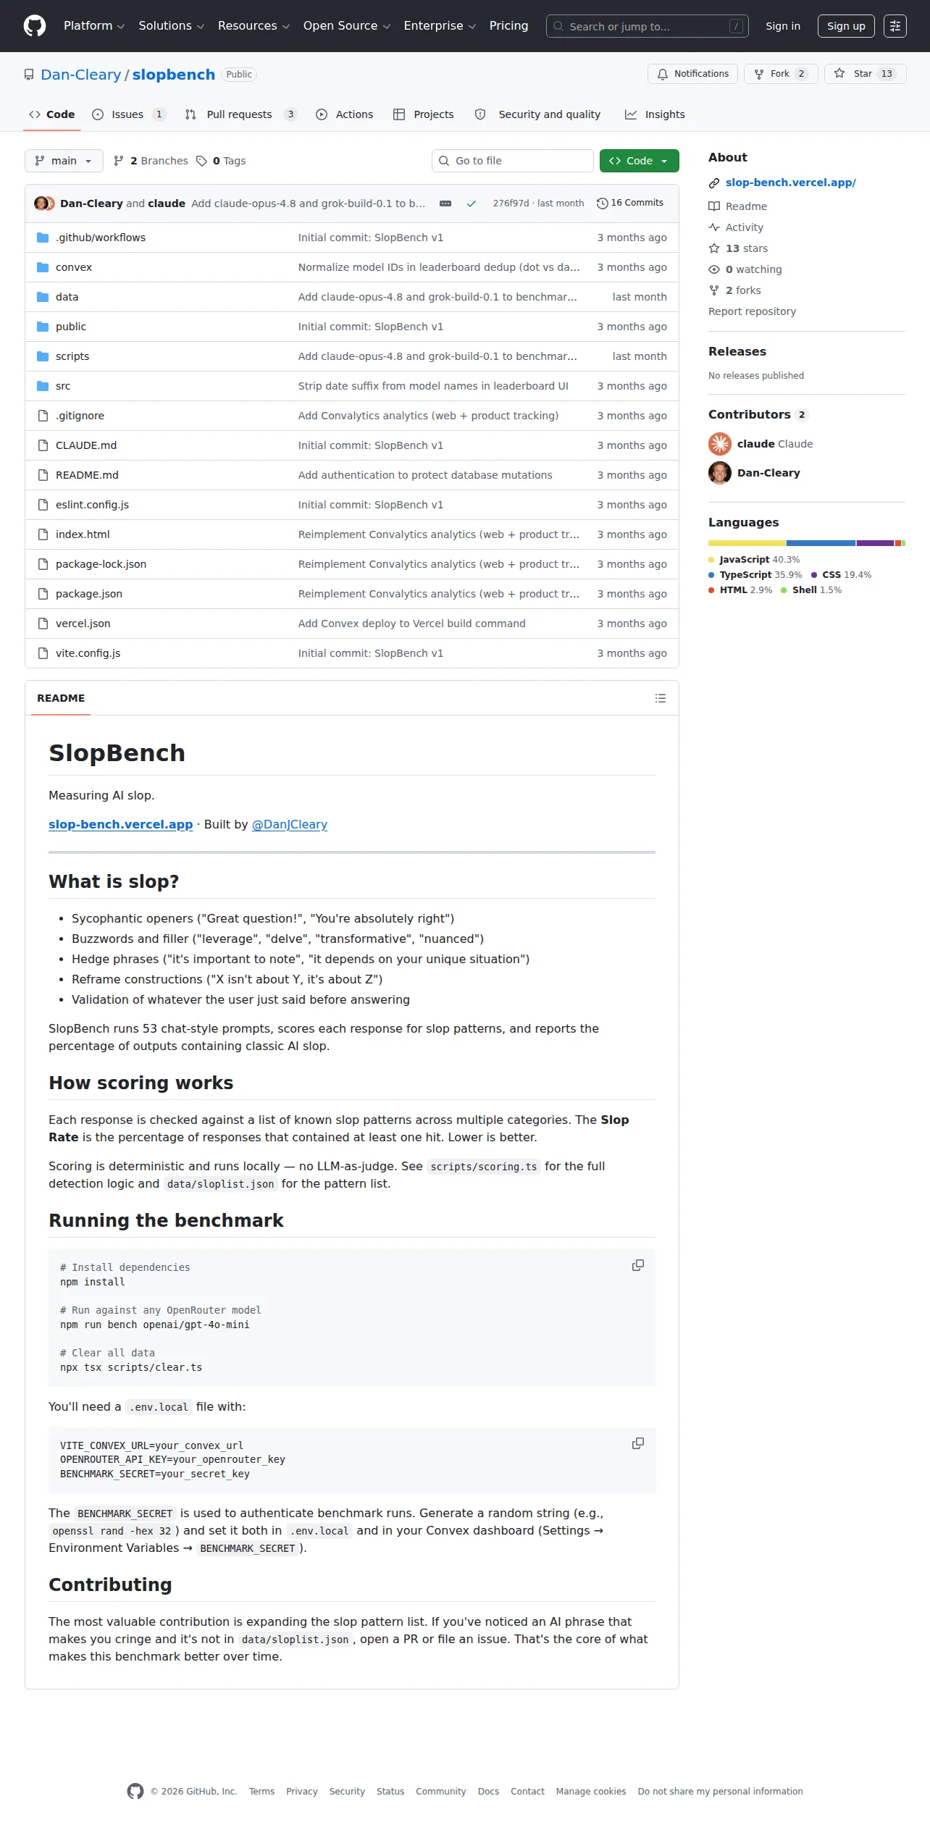Viewport: 930px width, 1830px height.
Task: Fork the slopbench repository
Action: click(781, 74)
